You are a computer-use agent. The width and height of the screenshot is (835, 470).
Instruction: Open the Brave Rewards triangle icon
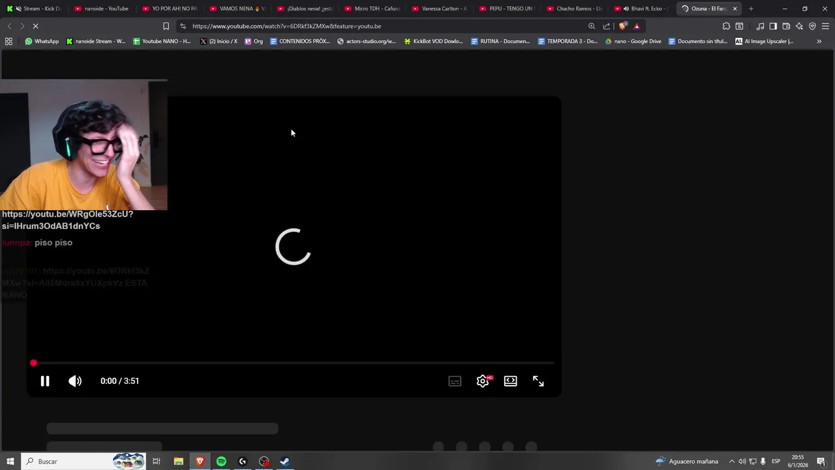(x=637, y=26)
